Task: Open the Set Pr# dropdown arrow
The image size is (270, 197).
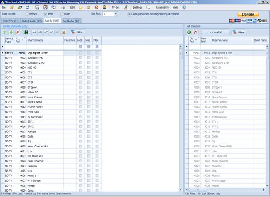Action: (x=116, y=14)
